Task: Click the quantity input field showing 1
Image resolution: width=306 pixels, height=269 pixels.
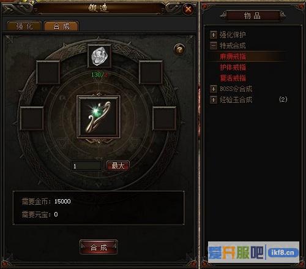Action: [86, 166]
